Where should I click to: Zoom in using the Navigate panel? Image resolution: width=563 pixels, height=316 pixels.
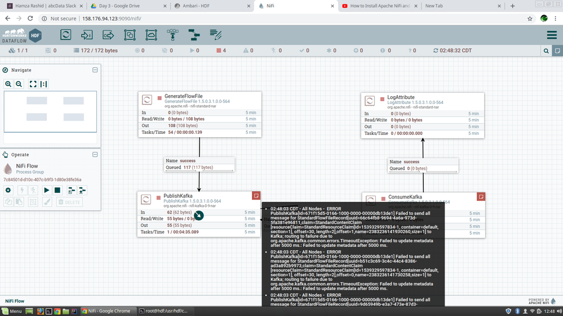pyautogui.click(x=8, y=84)
